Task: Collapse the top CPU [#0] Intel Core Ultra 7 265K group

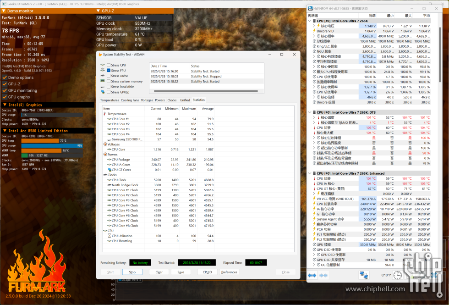Action: pyautogui.click(x=310, y=21)
